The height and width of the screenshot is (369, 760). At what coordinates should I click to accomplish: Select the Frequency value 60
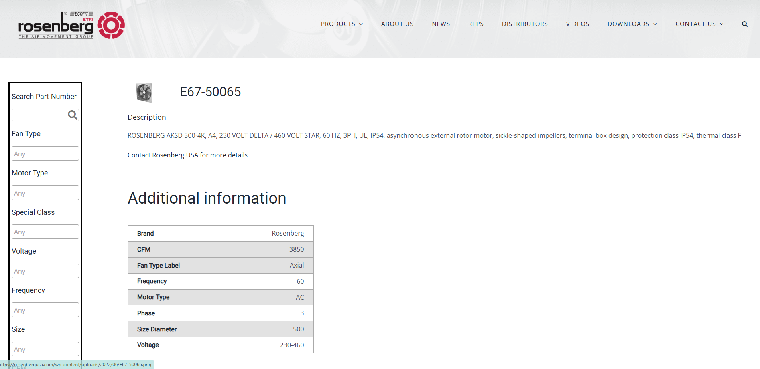[x=300, y=281]
